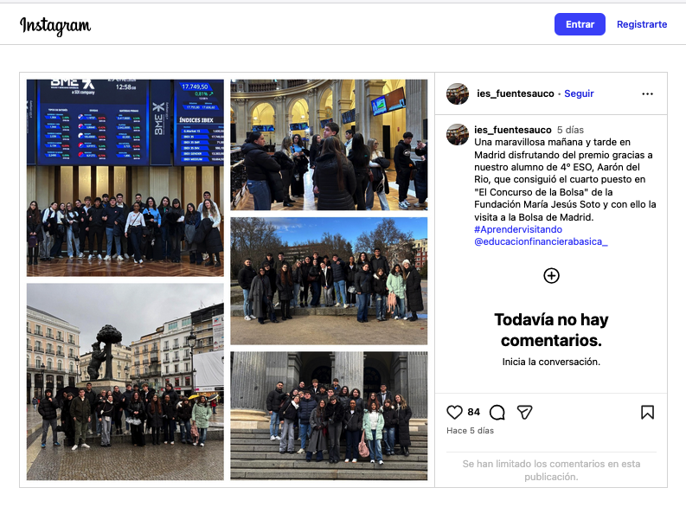Open ies_fuentesauco profile picture in header
This screenshot has height=507, width=686.
(x=458, y=93)
